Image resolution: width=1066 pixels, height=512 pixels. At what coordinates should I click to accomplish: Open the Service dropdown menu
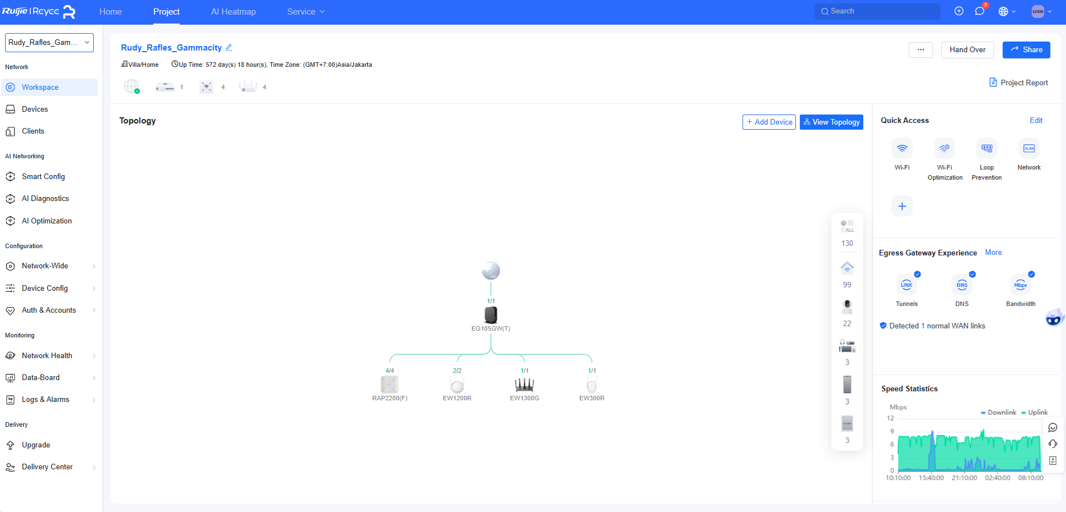click(306, 12)
